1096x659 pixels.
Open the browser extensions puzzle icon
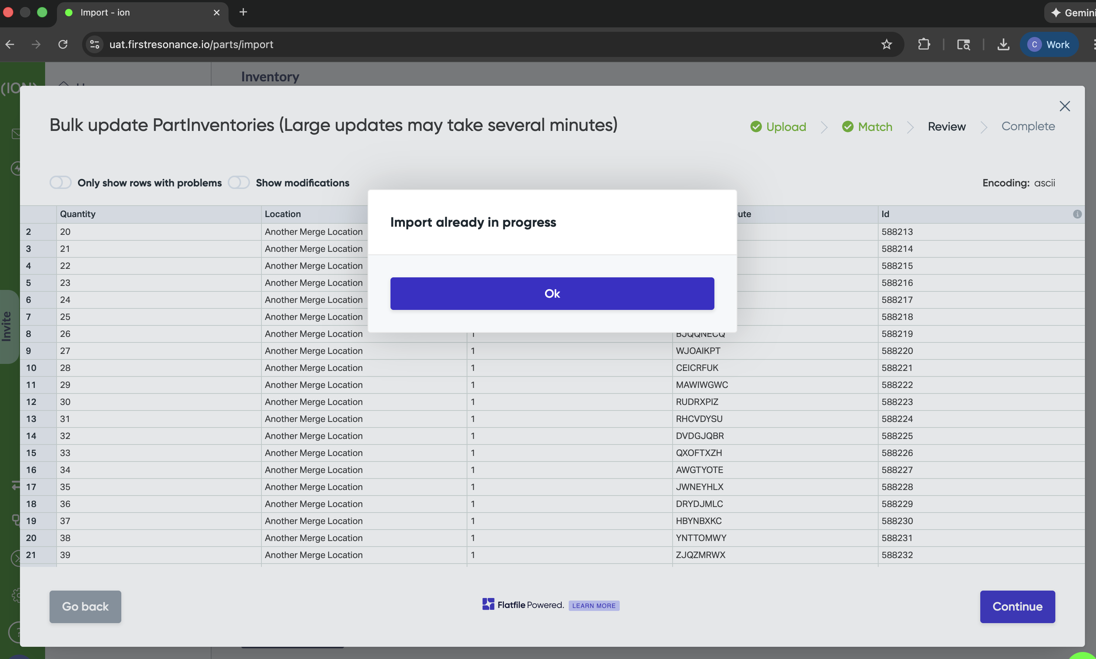coord(924,44)
